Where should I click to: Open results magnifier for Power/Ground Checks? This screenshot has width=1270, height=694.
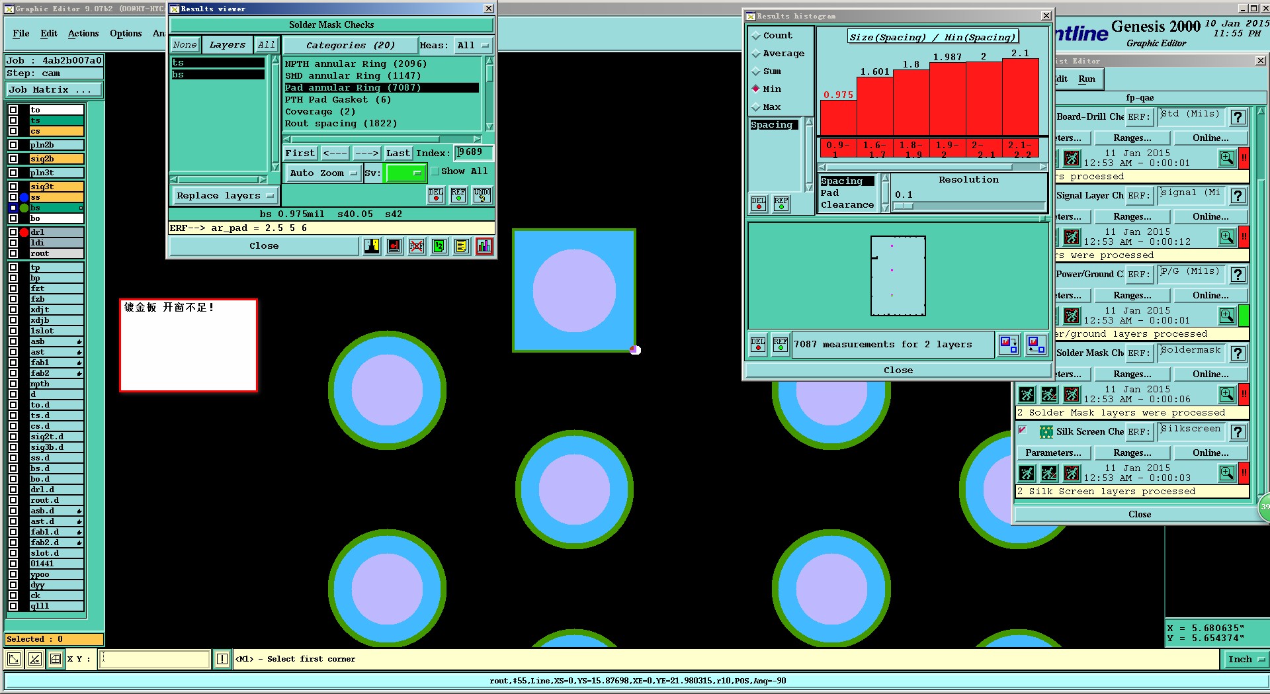(x=1227, y=316)
